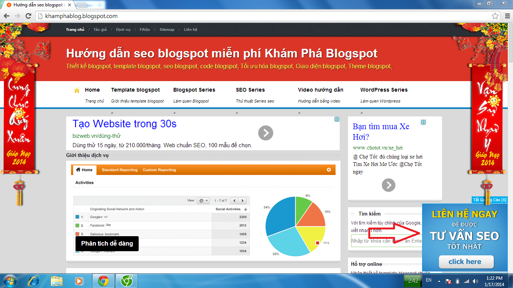Click next arrow in 1 - 7 of 7 pager

pos(242,201)
